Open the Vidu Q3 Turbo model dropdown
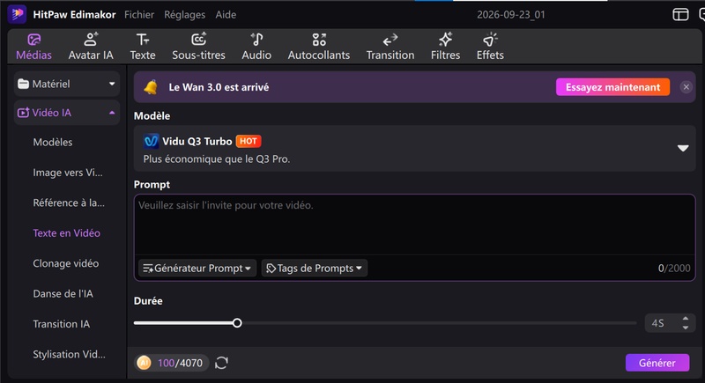 click(414, 148)
